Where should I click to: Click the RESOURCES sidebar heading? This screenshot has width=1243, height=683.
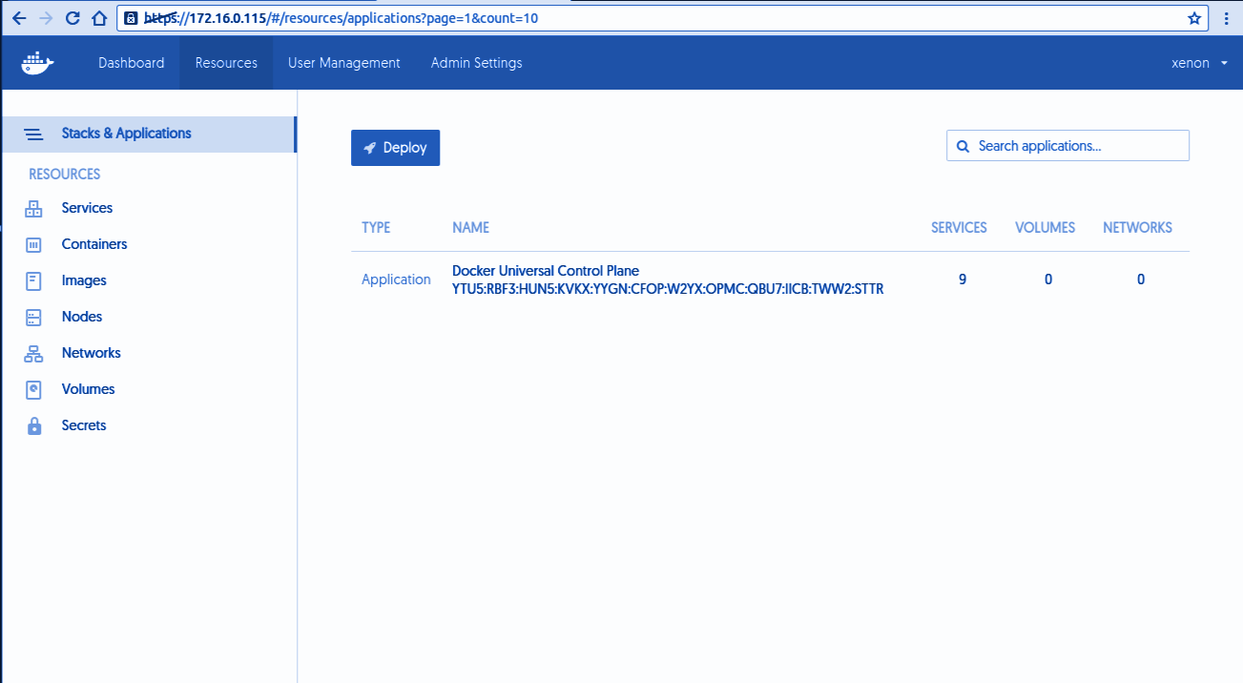(65, 175)
